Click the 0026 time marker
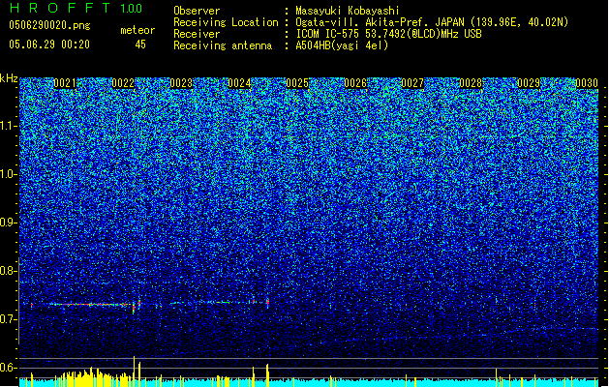Image resolution: width=609 pixels, height=387 pixels. 355,83
